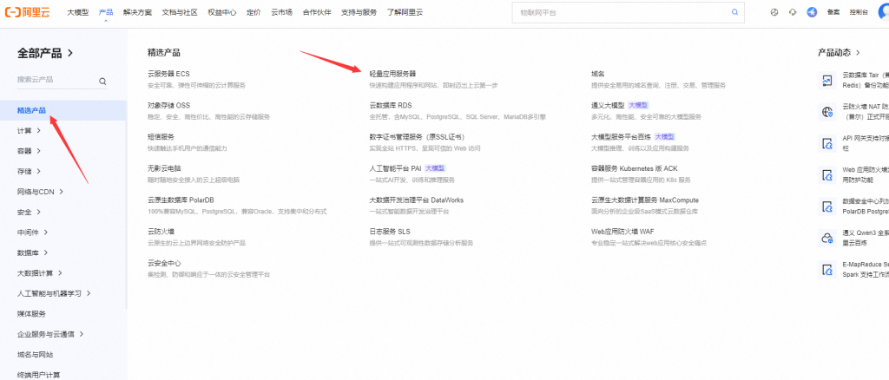This screenshot has height=380, width=889.
Task: Open the 合作伙伴 top menu
Action: [317, 12]
